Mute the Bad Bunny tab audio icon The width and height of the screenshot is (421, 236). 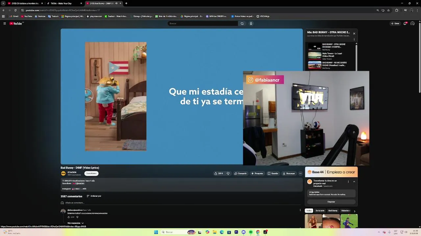click(x=116, y=3)
